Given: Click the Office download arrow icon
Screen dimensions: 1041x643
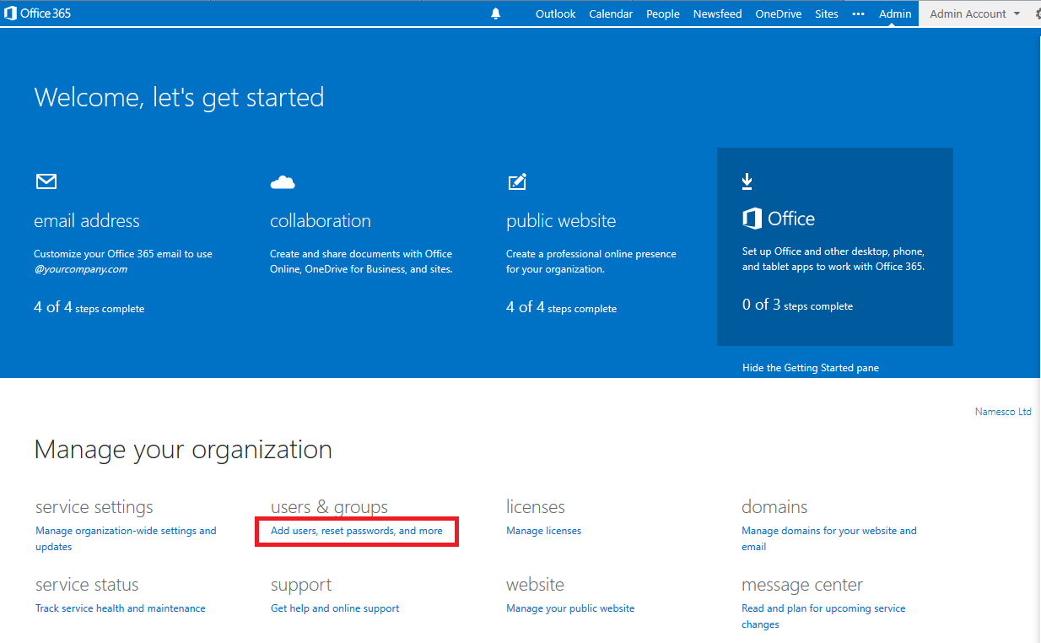Looking at the screenshot, I should pyautogui.click(x=747, y=181).
